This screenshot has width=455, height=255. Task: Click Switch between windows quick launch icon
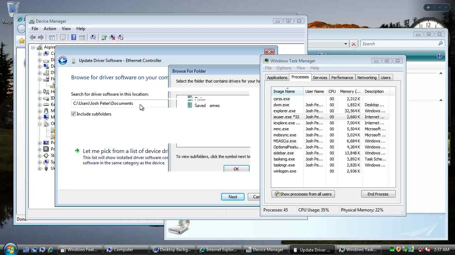[34, 250]
